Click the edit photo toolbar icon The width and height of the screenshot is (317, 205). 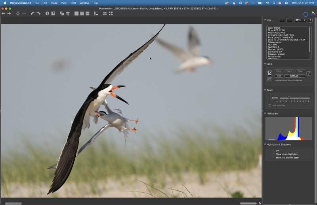tap(53, 13)
